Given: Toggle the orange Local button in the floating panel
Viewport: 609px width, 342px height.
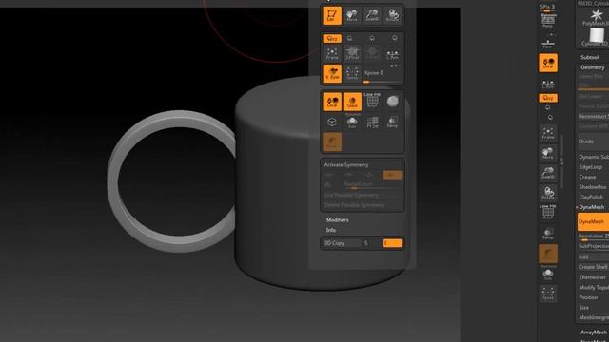Looking at the screenshot, I should tap(332, 102).
